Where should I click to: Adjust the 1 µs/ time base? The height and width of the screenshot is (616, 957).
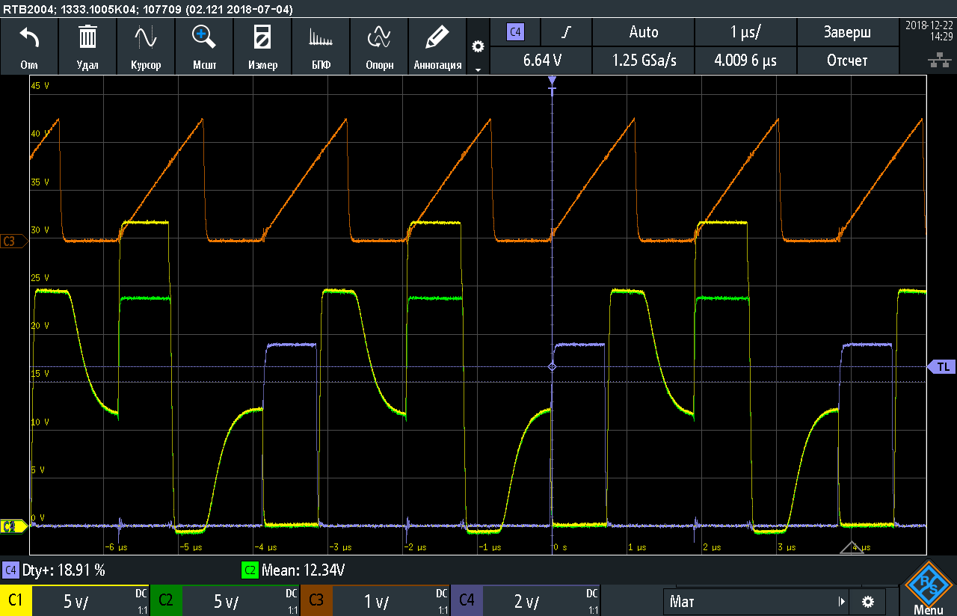746,32
